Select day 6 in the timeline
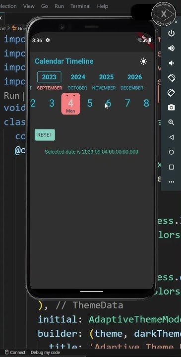181x357 pixels. click(109, 103)
